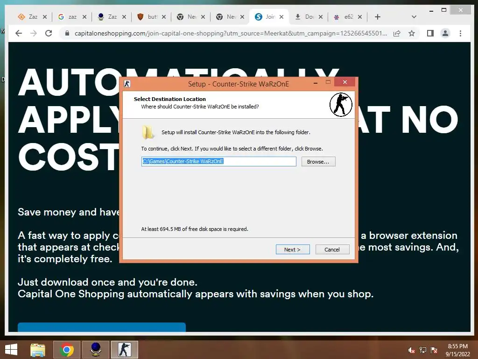Close the Downloads tab

[321, 17]
